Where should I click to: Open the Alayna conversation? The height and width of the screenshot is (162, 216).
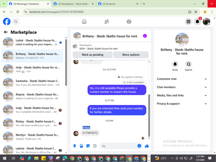[32, 96]
